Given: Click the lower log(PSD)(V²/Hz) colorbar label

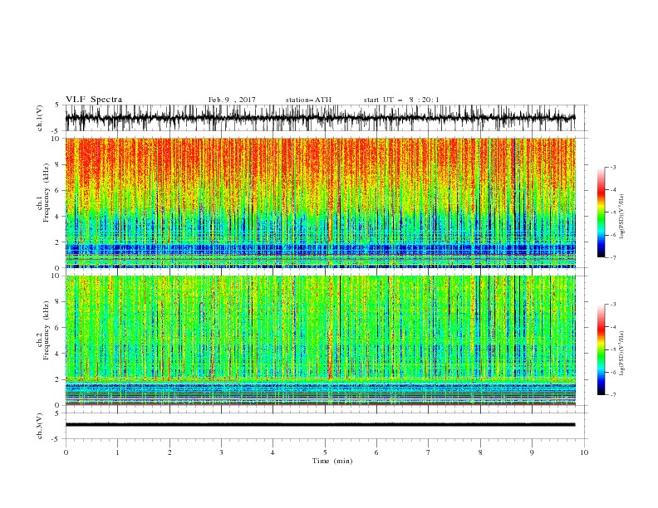Looking at the screenshot, I should (x=621, y=354).
